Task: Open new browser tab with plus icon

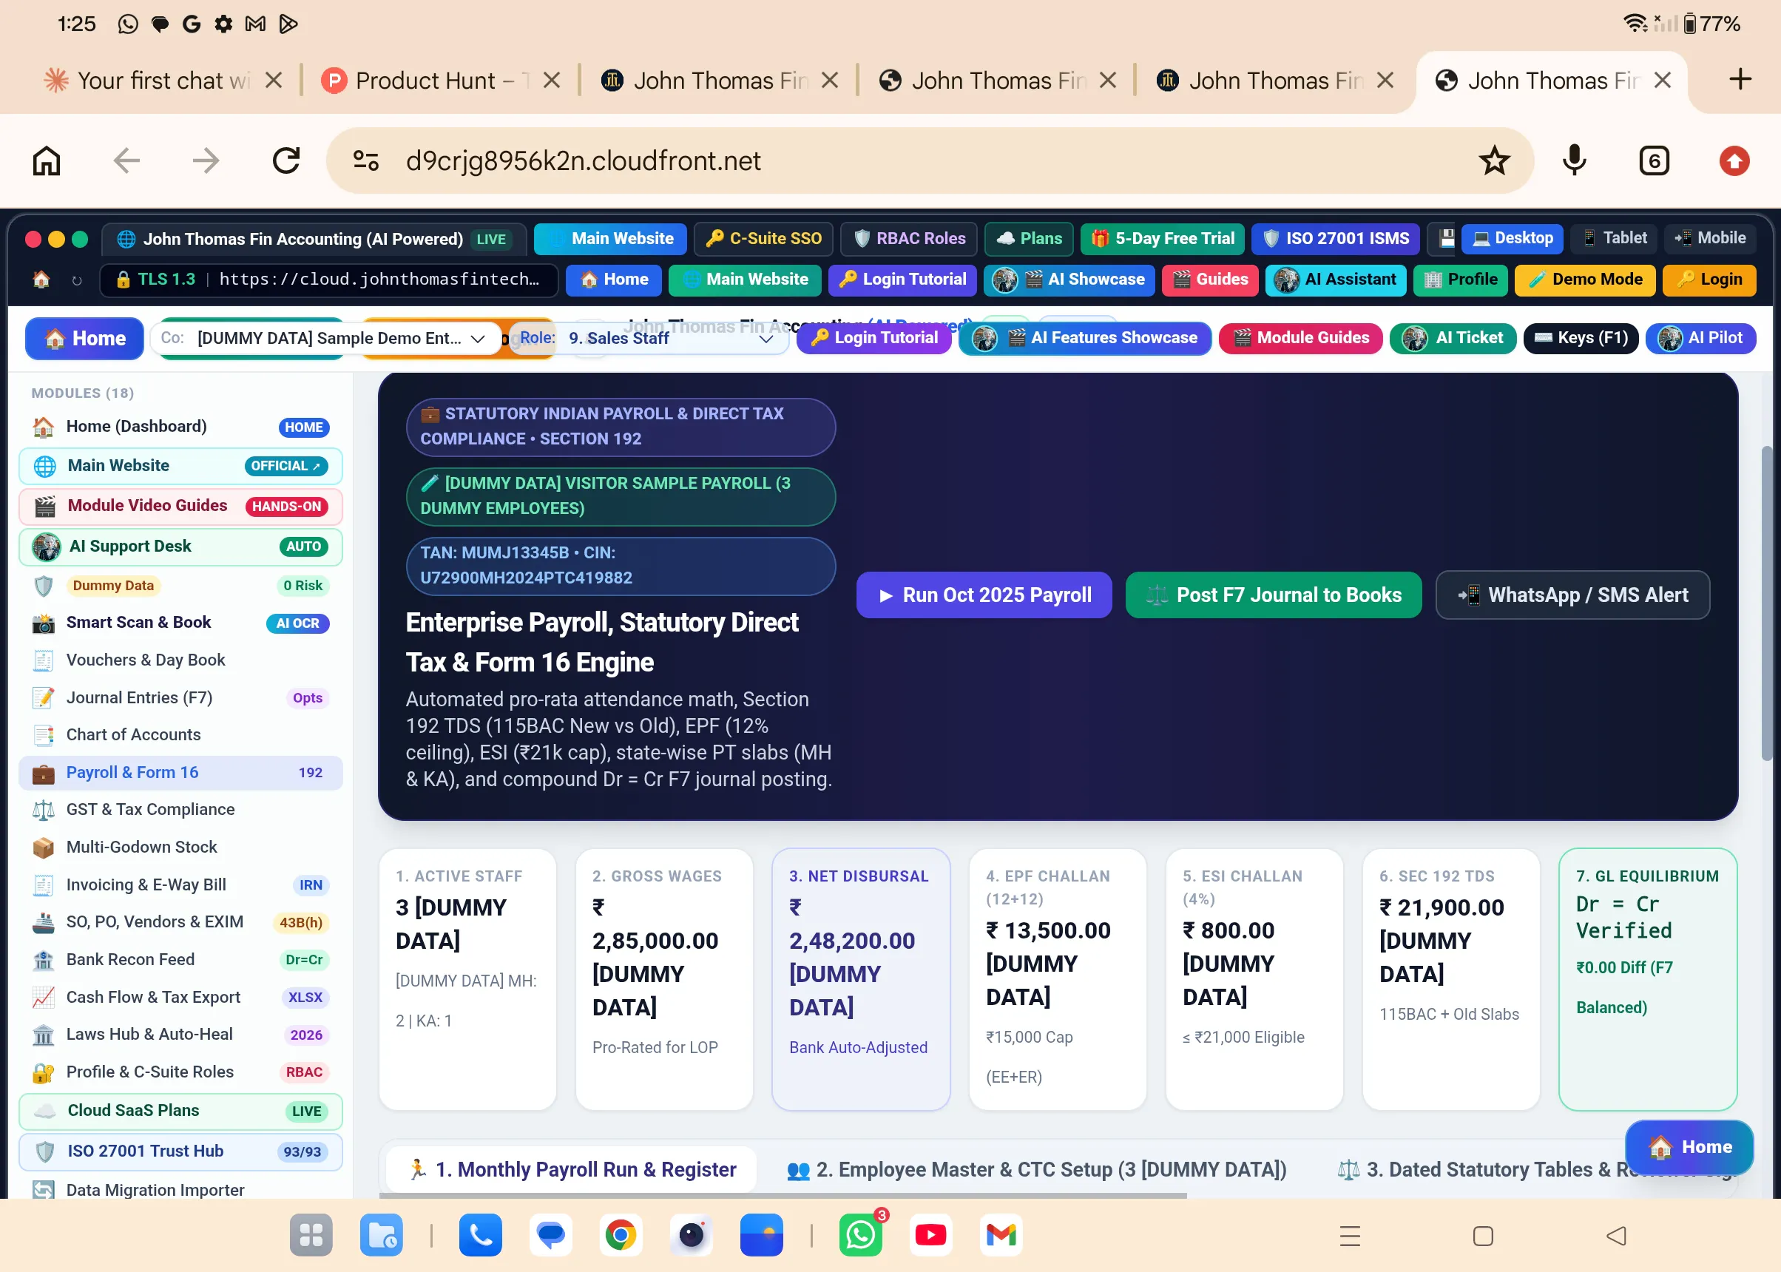Action: point(1740,79)
